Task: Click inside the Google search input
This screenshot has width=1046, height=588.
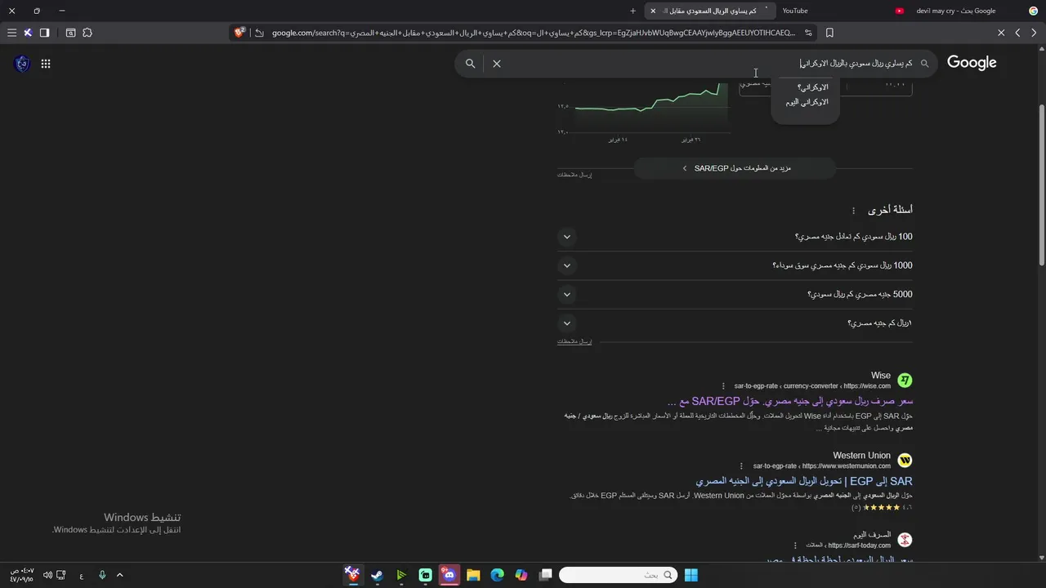Action: click(709, 63)
